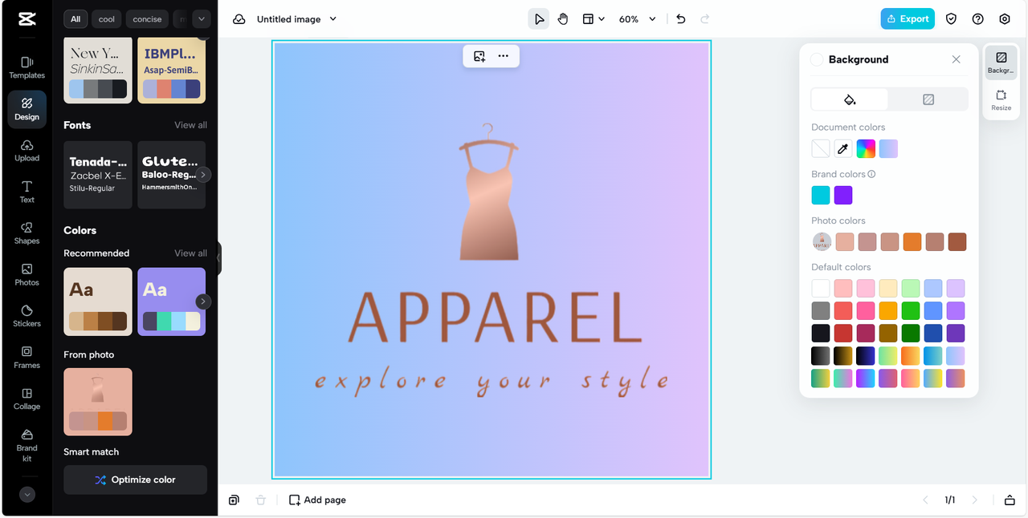
Task: View all Recommended colors
Action: (190, 253)
